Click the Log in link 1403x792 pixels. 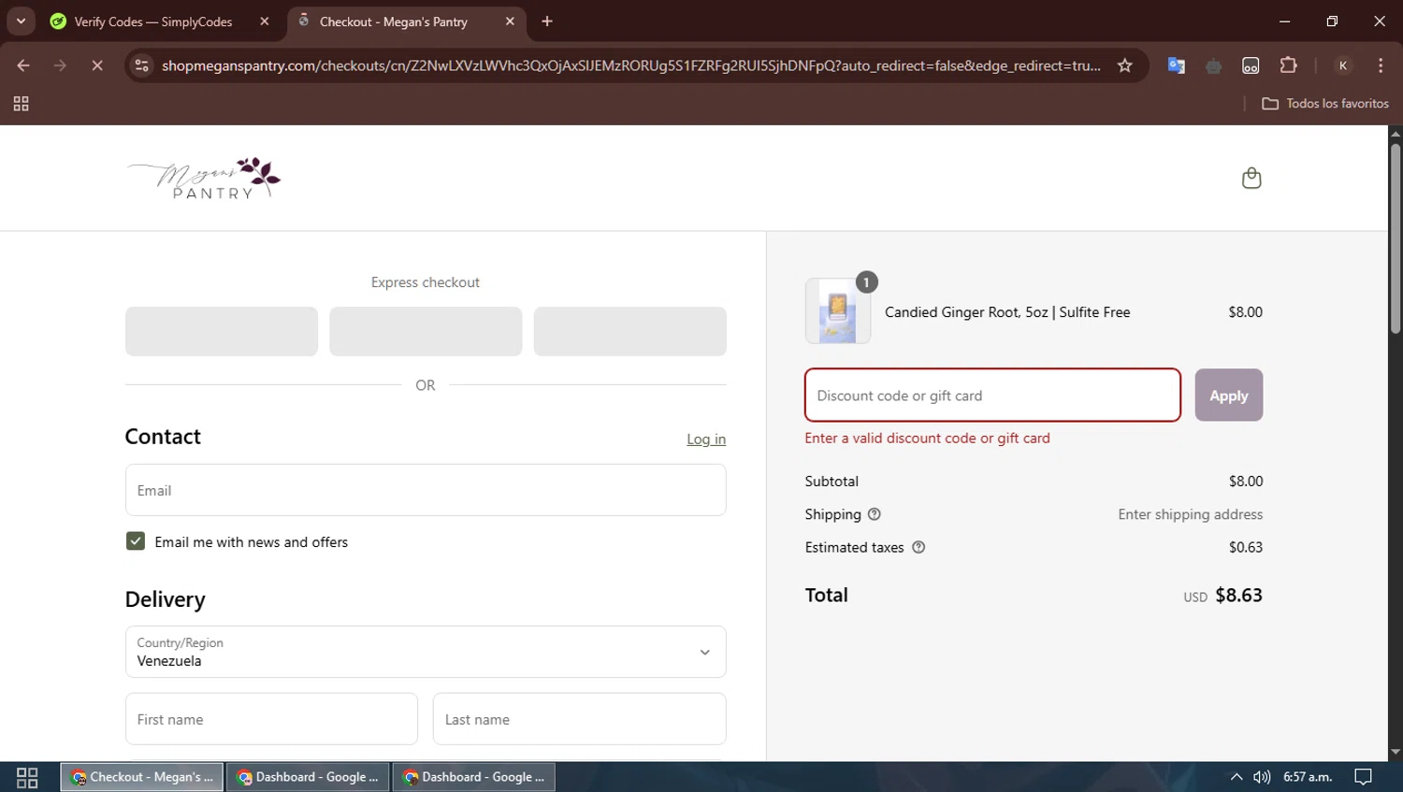click(x=706, y=439)
